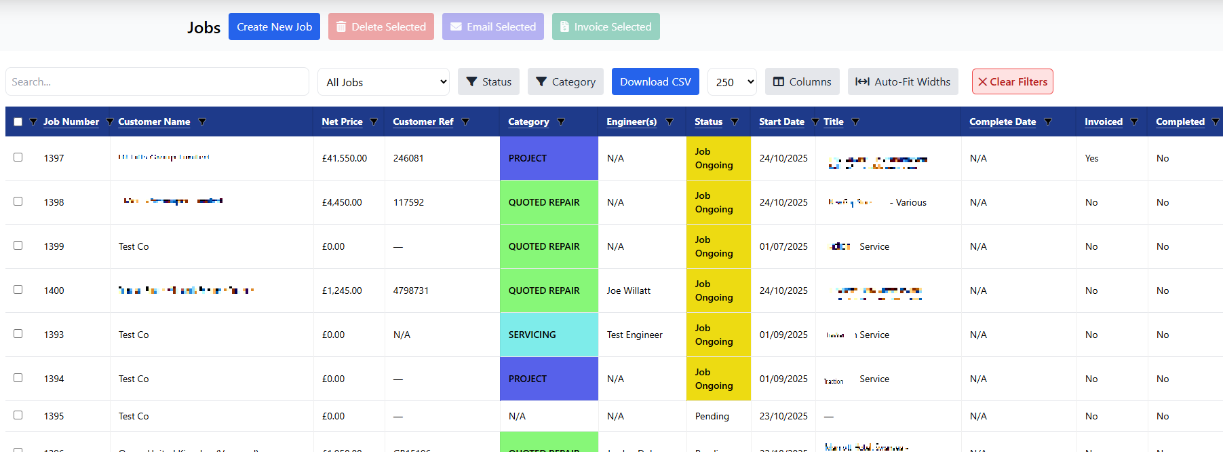Click Create New Job button
The width and height of the screenshot is (1223, 452).
click(274, 26)
